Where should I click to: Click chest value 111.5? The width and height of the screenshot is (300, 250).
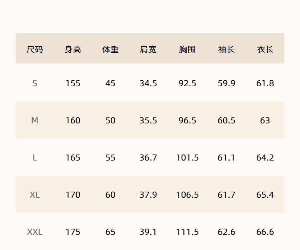187,232
